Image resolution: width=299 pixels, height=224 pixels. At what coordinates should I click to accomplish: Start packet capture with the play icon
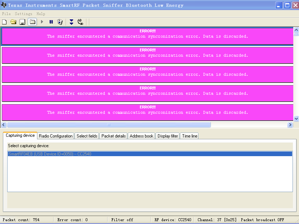42,22
